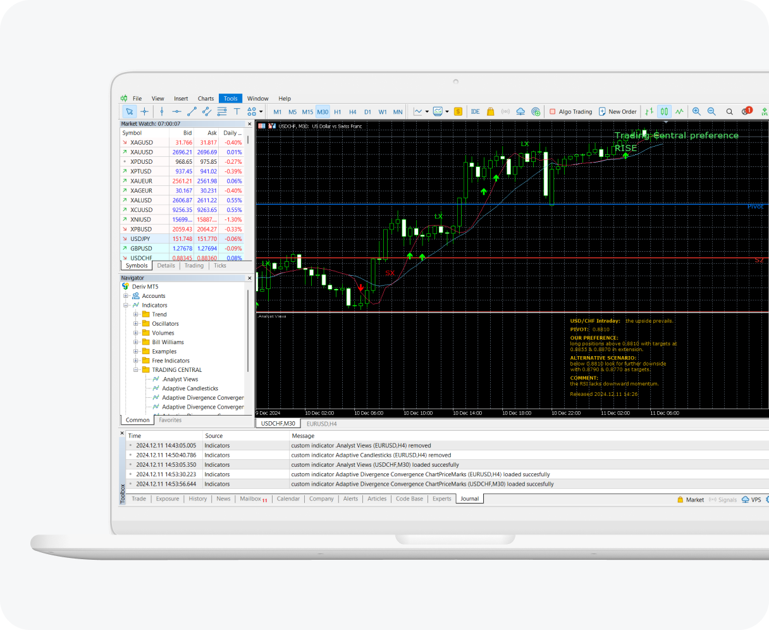Expand the Oscillators indicators folder
Viewport: 769px width, 630px height.
[135, 323]
